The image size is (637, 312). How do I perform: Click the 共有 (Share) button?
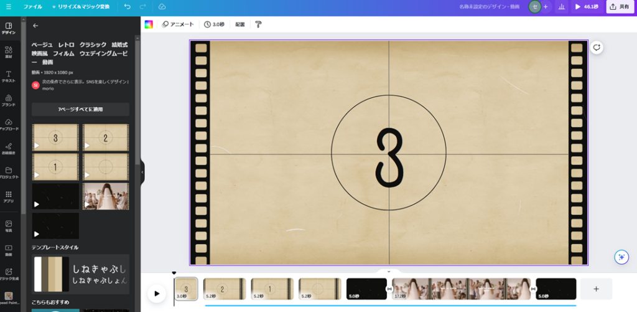coord(620,7)
